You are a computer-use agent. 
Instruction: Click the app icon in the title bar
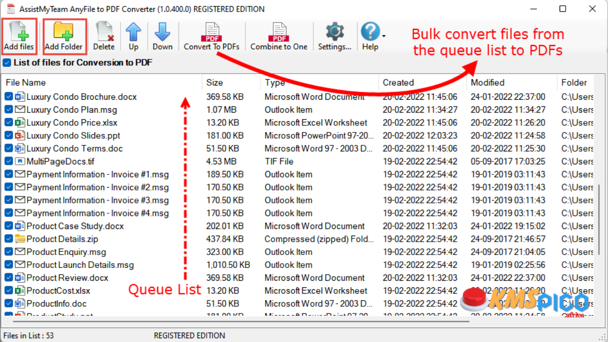(11, 9)
